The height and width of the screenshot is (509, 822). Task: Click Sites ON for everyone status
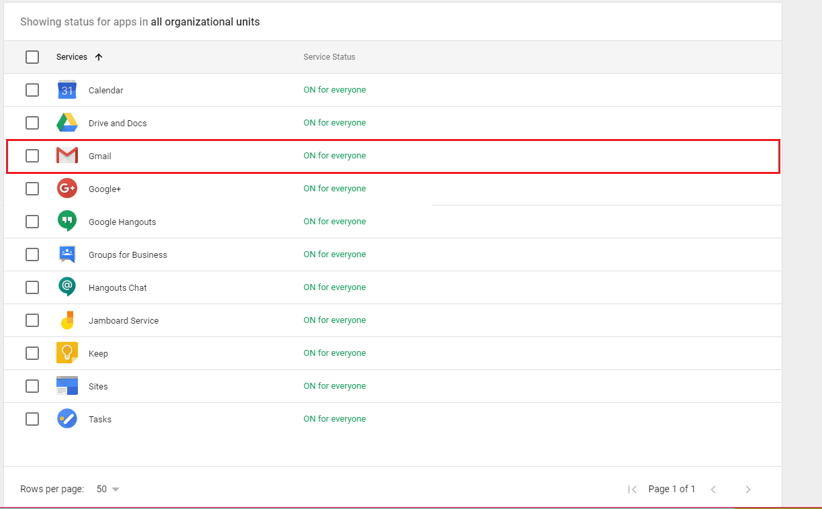(334, 386)
